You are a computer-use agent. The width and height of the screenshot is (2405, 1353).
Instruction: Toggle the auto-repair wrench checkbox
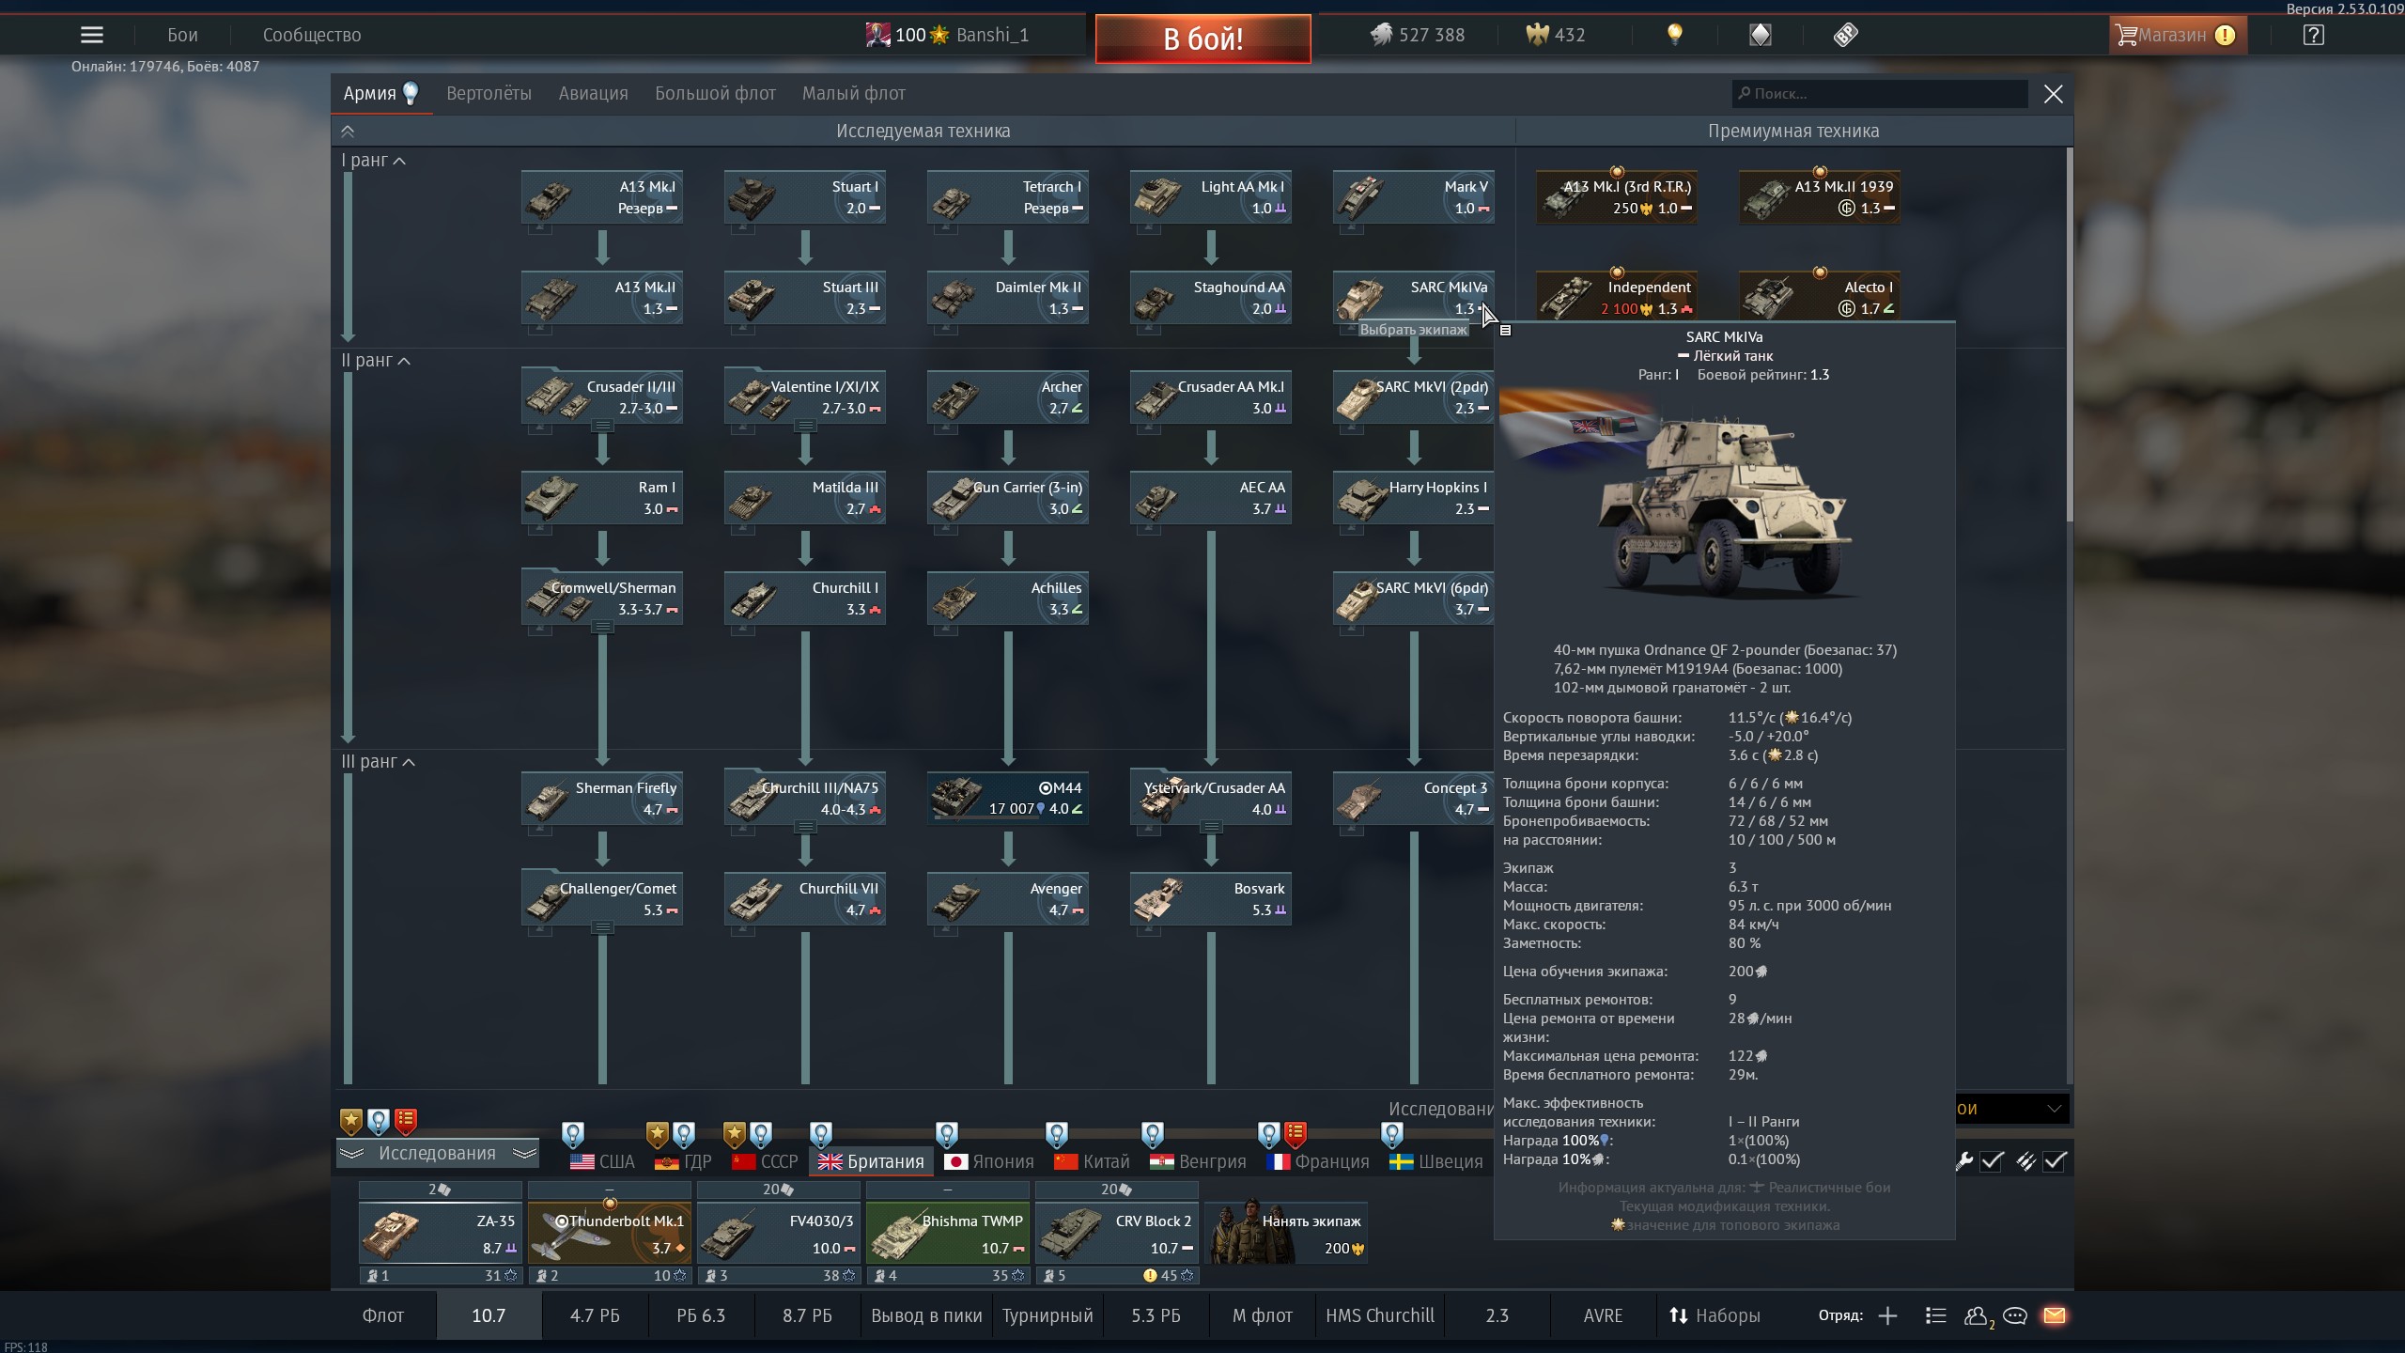click(1991, 1161)
